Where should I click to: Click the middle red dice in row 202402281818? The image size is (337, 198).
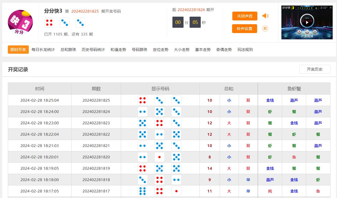pyautogui.click(x=159, y=180)
